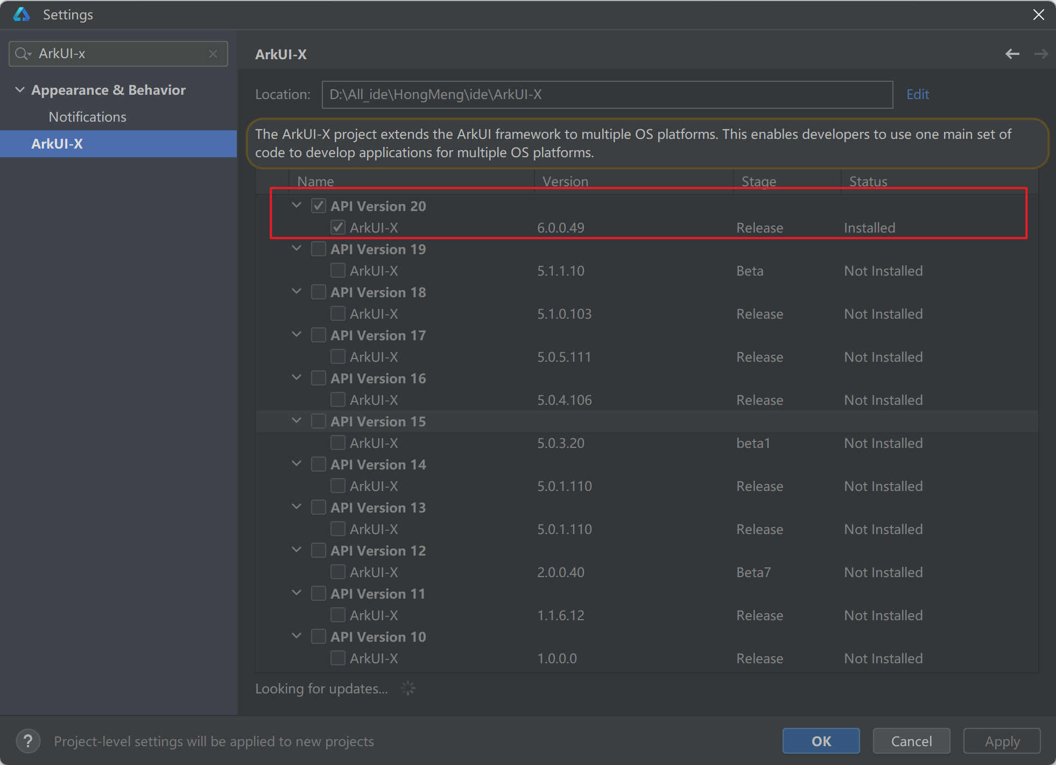Select Notifications in the settings tree
This screenshot has width=1056, height=765.
click(x=87, y=117)
